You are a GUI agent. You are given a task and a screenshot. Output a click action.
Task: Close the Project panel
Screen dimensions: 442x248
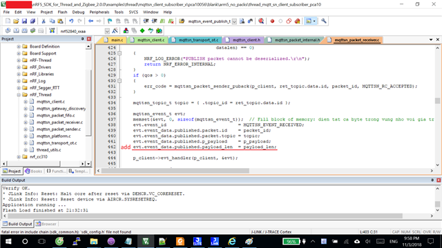pyautogui.click(x=89, y=39)
